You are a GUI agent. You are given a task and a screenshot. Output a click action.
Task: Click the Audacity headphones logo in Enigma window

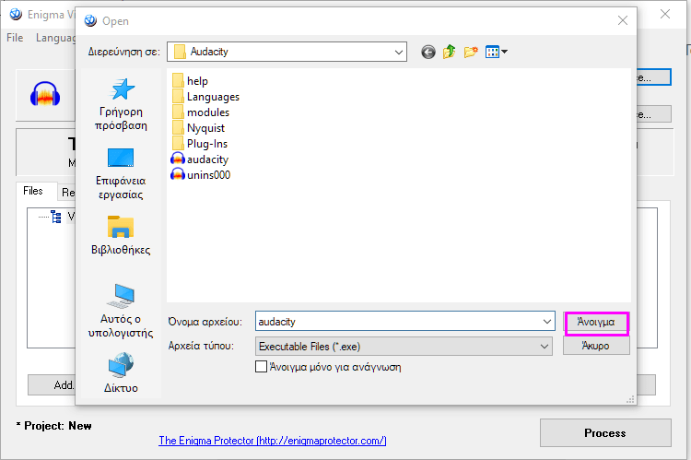[x=45, y=94]
